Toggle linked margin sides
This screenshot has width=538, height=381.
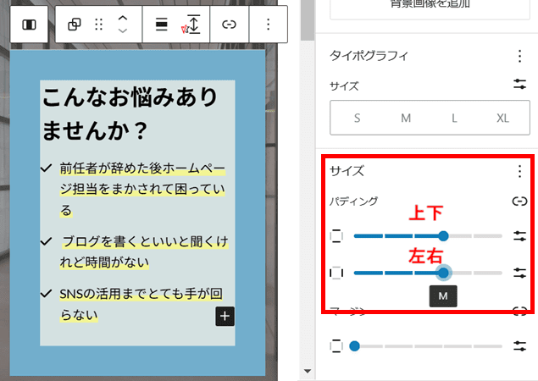click(x=519, y=311)
